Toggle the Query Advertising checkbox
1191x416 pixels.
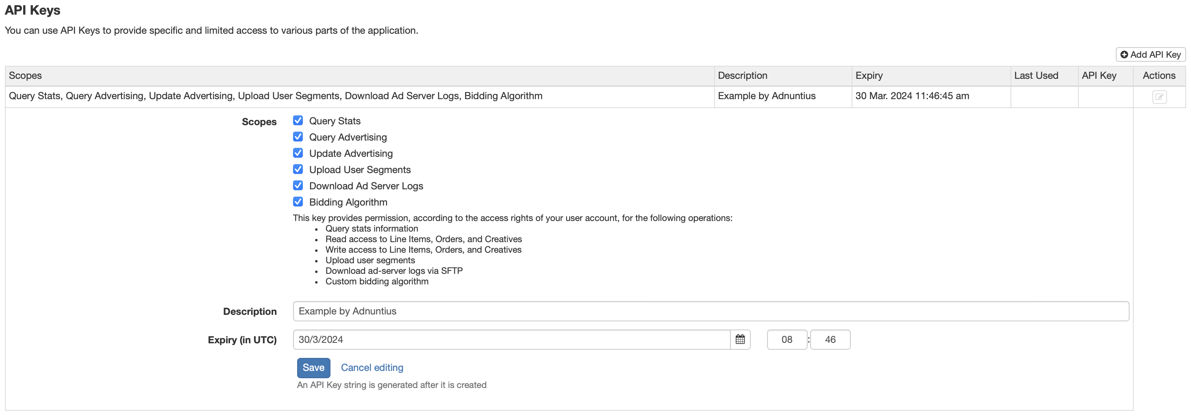(x=298, y=137)
